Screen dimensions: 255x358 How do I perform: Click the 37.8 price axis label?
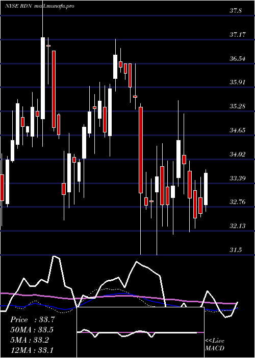pyautogui.click(x=236, y=11)
